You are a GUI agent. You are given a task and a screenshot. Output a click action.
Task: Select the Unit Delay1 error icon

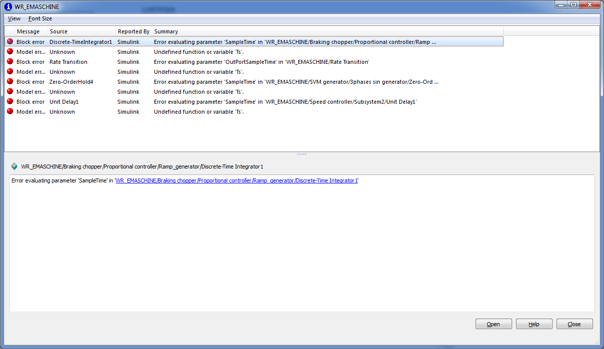10,102
